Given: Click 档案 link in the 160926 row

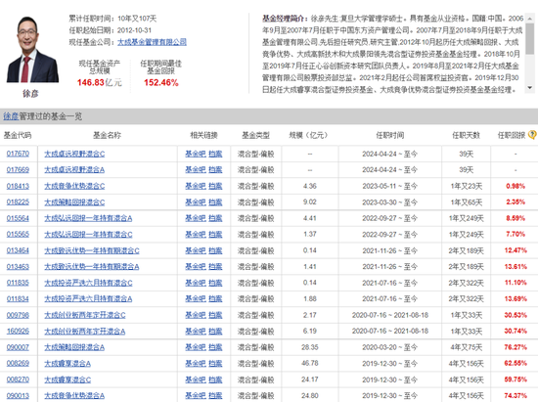Looking at the screenshot, I should tap(215, 331).
